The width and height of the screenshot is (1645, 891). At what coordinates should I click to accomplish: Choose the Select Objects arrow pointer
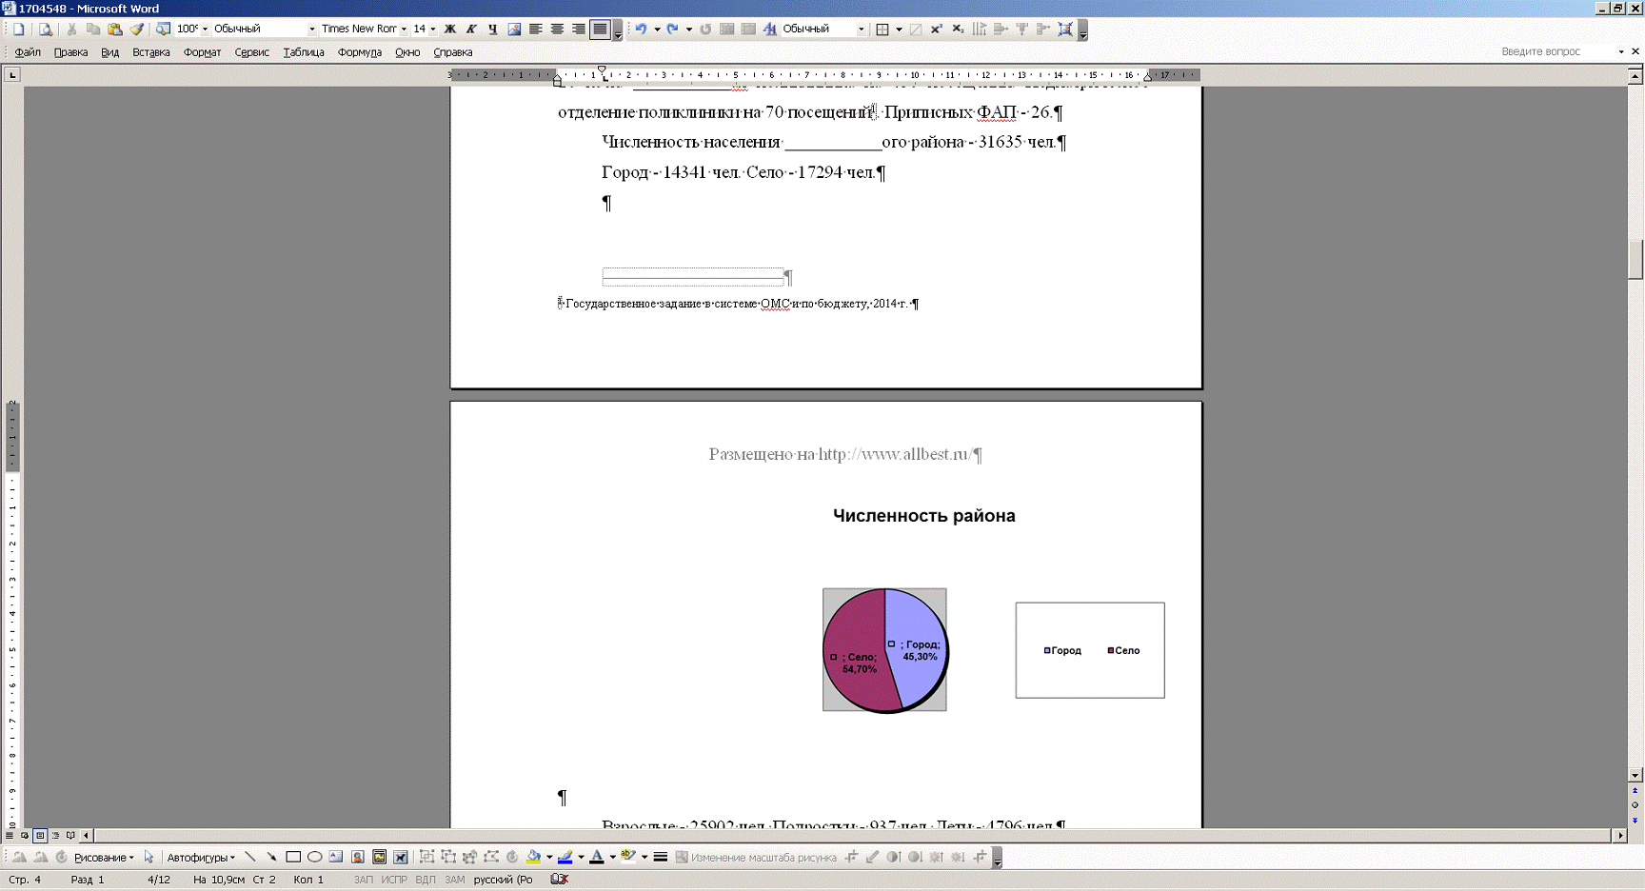pyautogui.click(x=149, y=858)
